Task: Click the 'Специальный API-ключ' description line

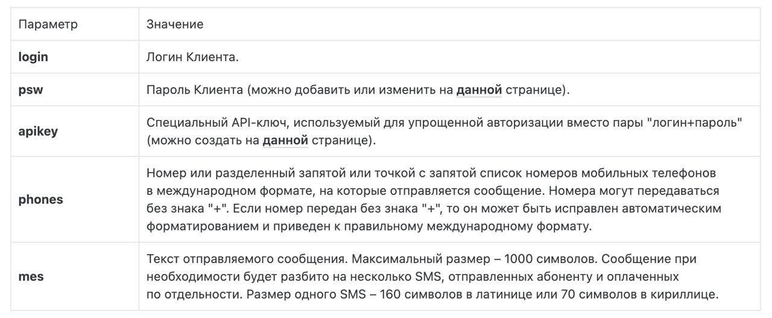Action: pos(445,122)
